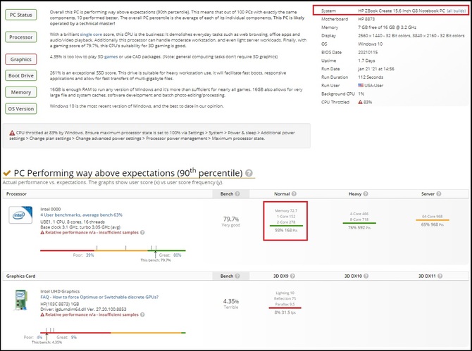This screenshot has height=351, width=472.
Task: Click the checkmark icon before PC Performing
Action: pyautogui.click(x=7, y=174)
